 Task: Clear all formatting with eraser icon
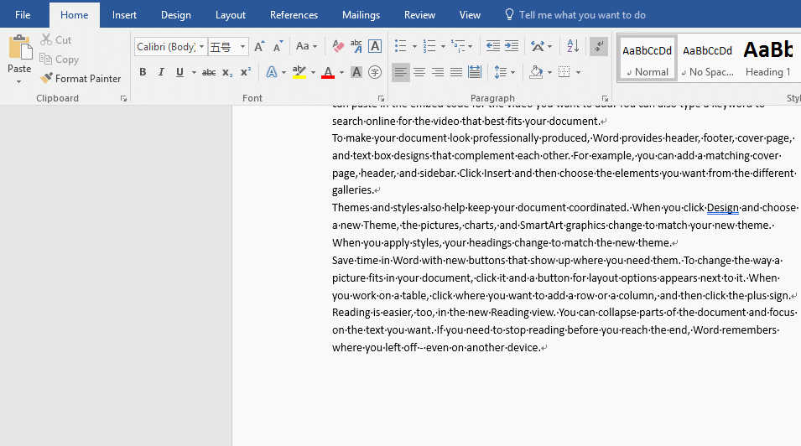[x=338, y=47]
